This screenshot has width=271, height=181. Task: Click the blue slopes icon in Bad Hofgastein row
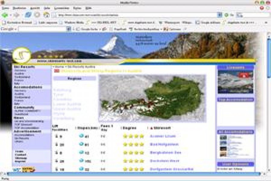point(81,144)
